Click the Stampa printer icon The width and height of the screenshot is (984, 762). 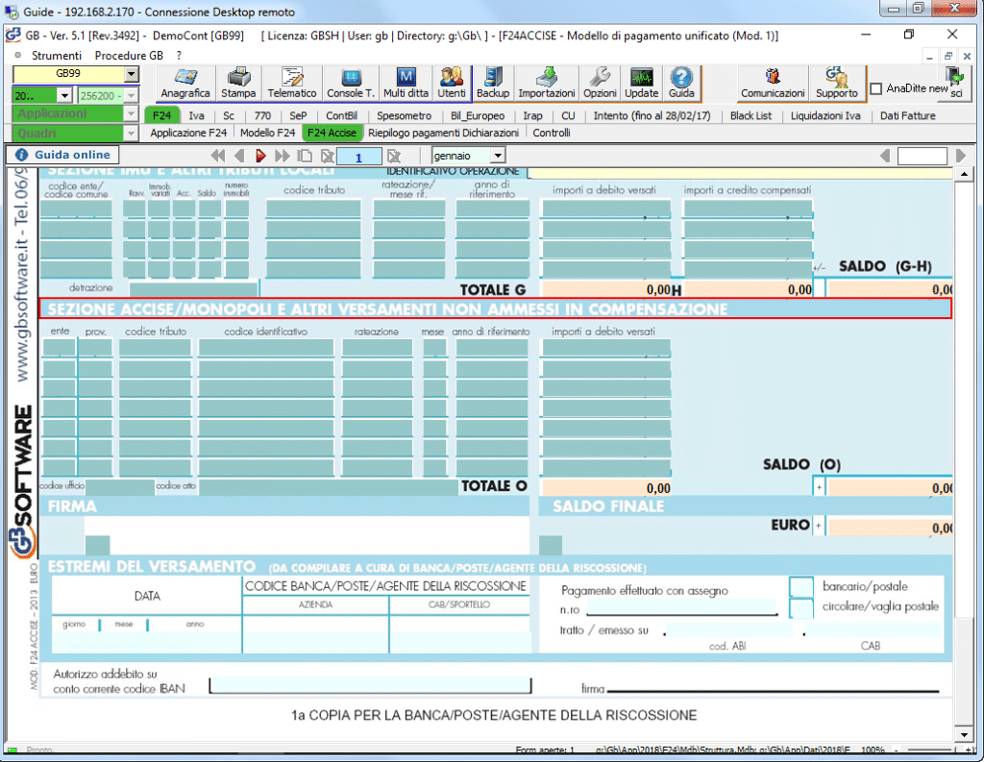[238, 83]
